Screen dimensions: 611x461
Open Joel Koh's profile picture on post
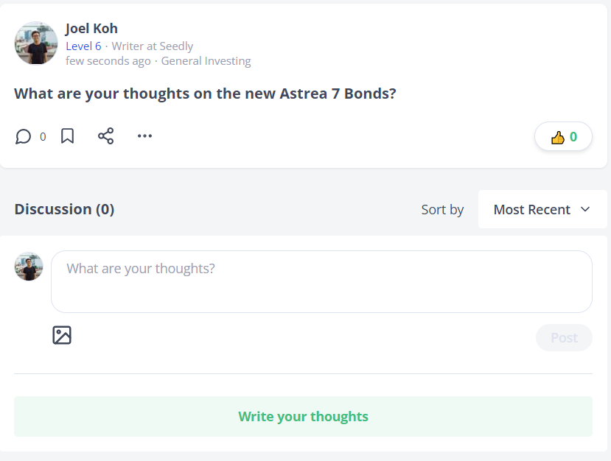36,43
